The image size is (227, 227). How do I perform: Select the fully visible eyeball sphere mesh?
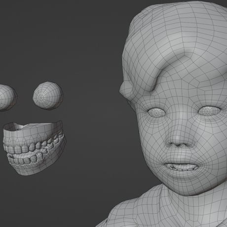click(48, 96)
